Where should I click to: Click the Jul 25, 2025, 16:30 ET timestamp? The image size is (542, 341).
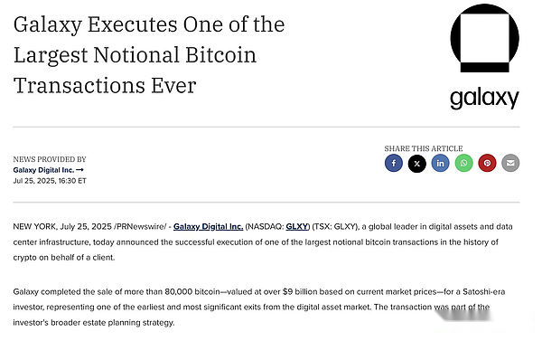coord(50,181)
